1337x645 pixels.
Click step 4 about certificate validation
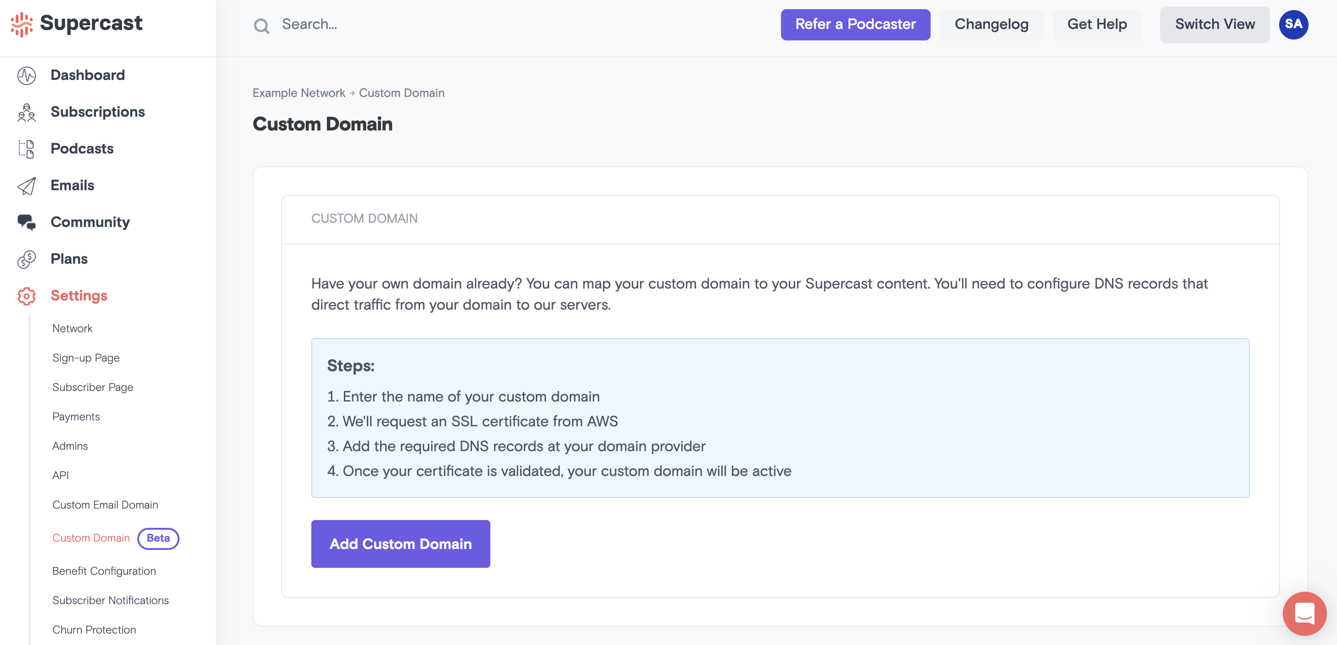[559, 471]
